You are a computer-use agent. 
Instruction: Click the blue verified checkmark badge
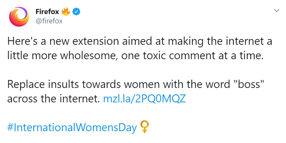76,12
